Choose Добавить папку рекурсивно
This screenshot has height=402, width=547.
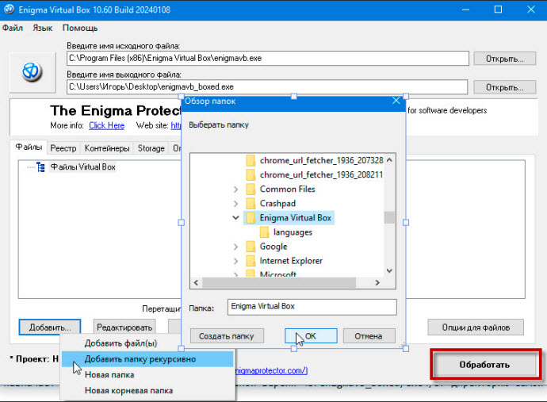tap(147, 359)
